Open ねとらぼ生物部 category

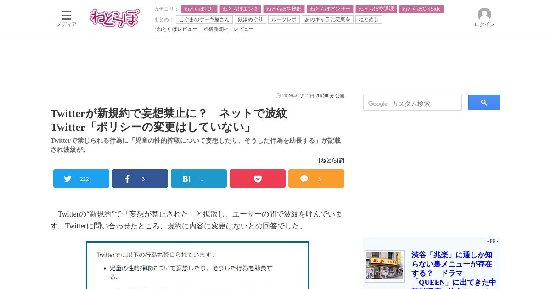point(284,9)
